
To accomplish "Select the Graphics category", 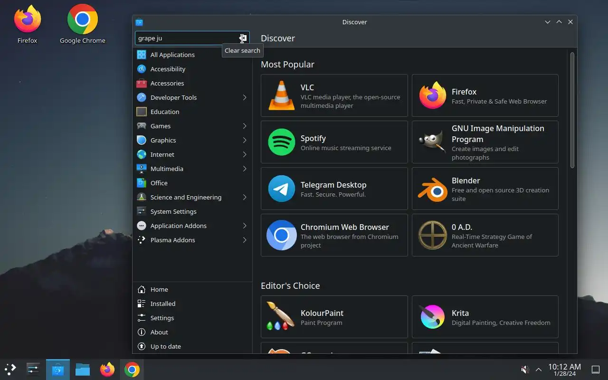I will click(x=192, y=140).
